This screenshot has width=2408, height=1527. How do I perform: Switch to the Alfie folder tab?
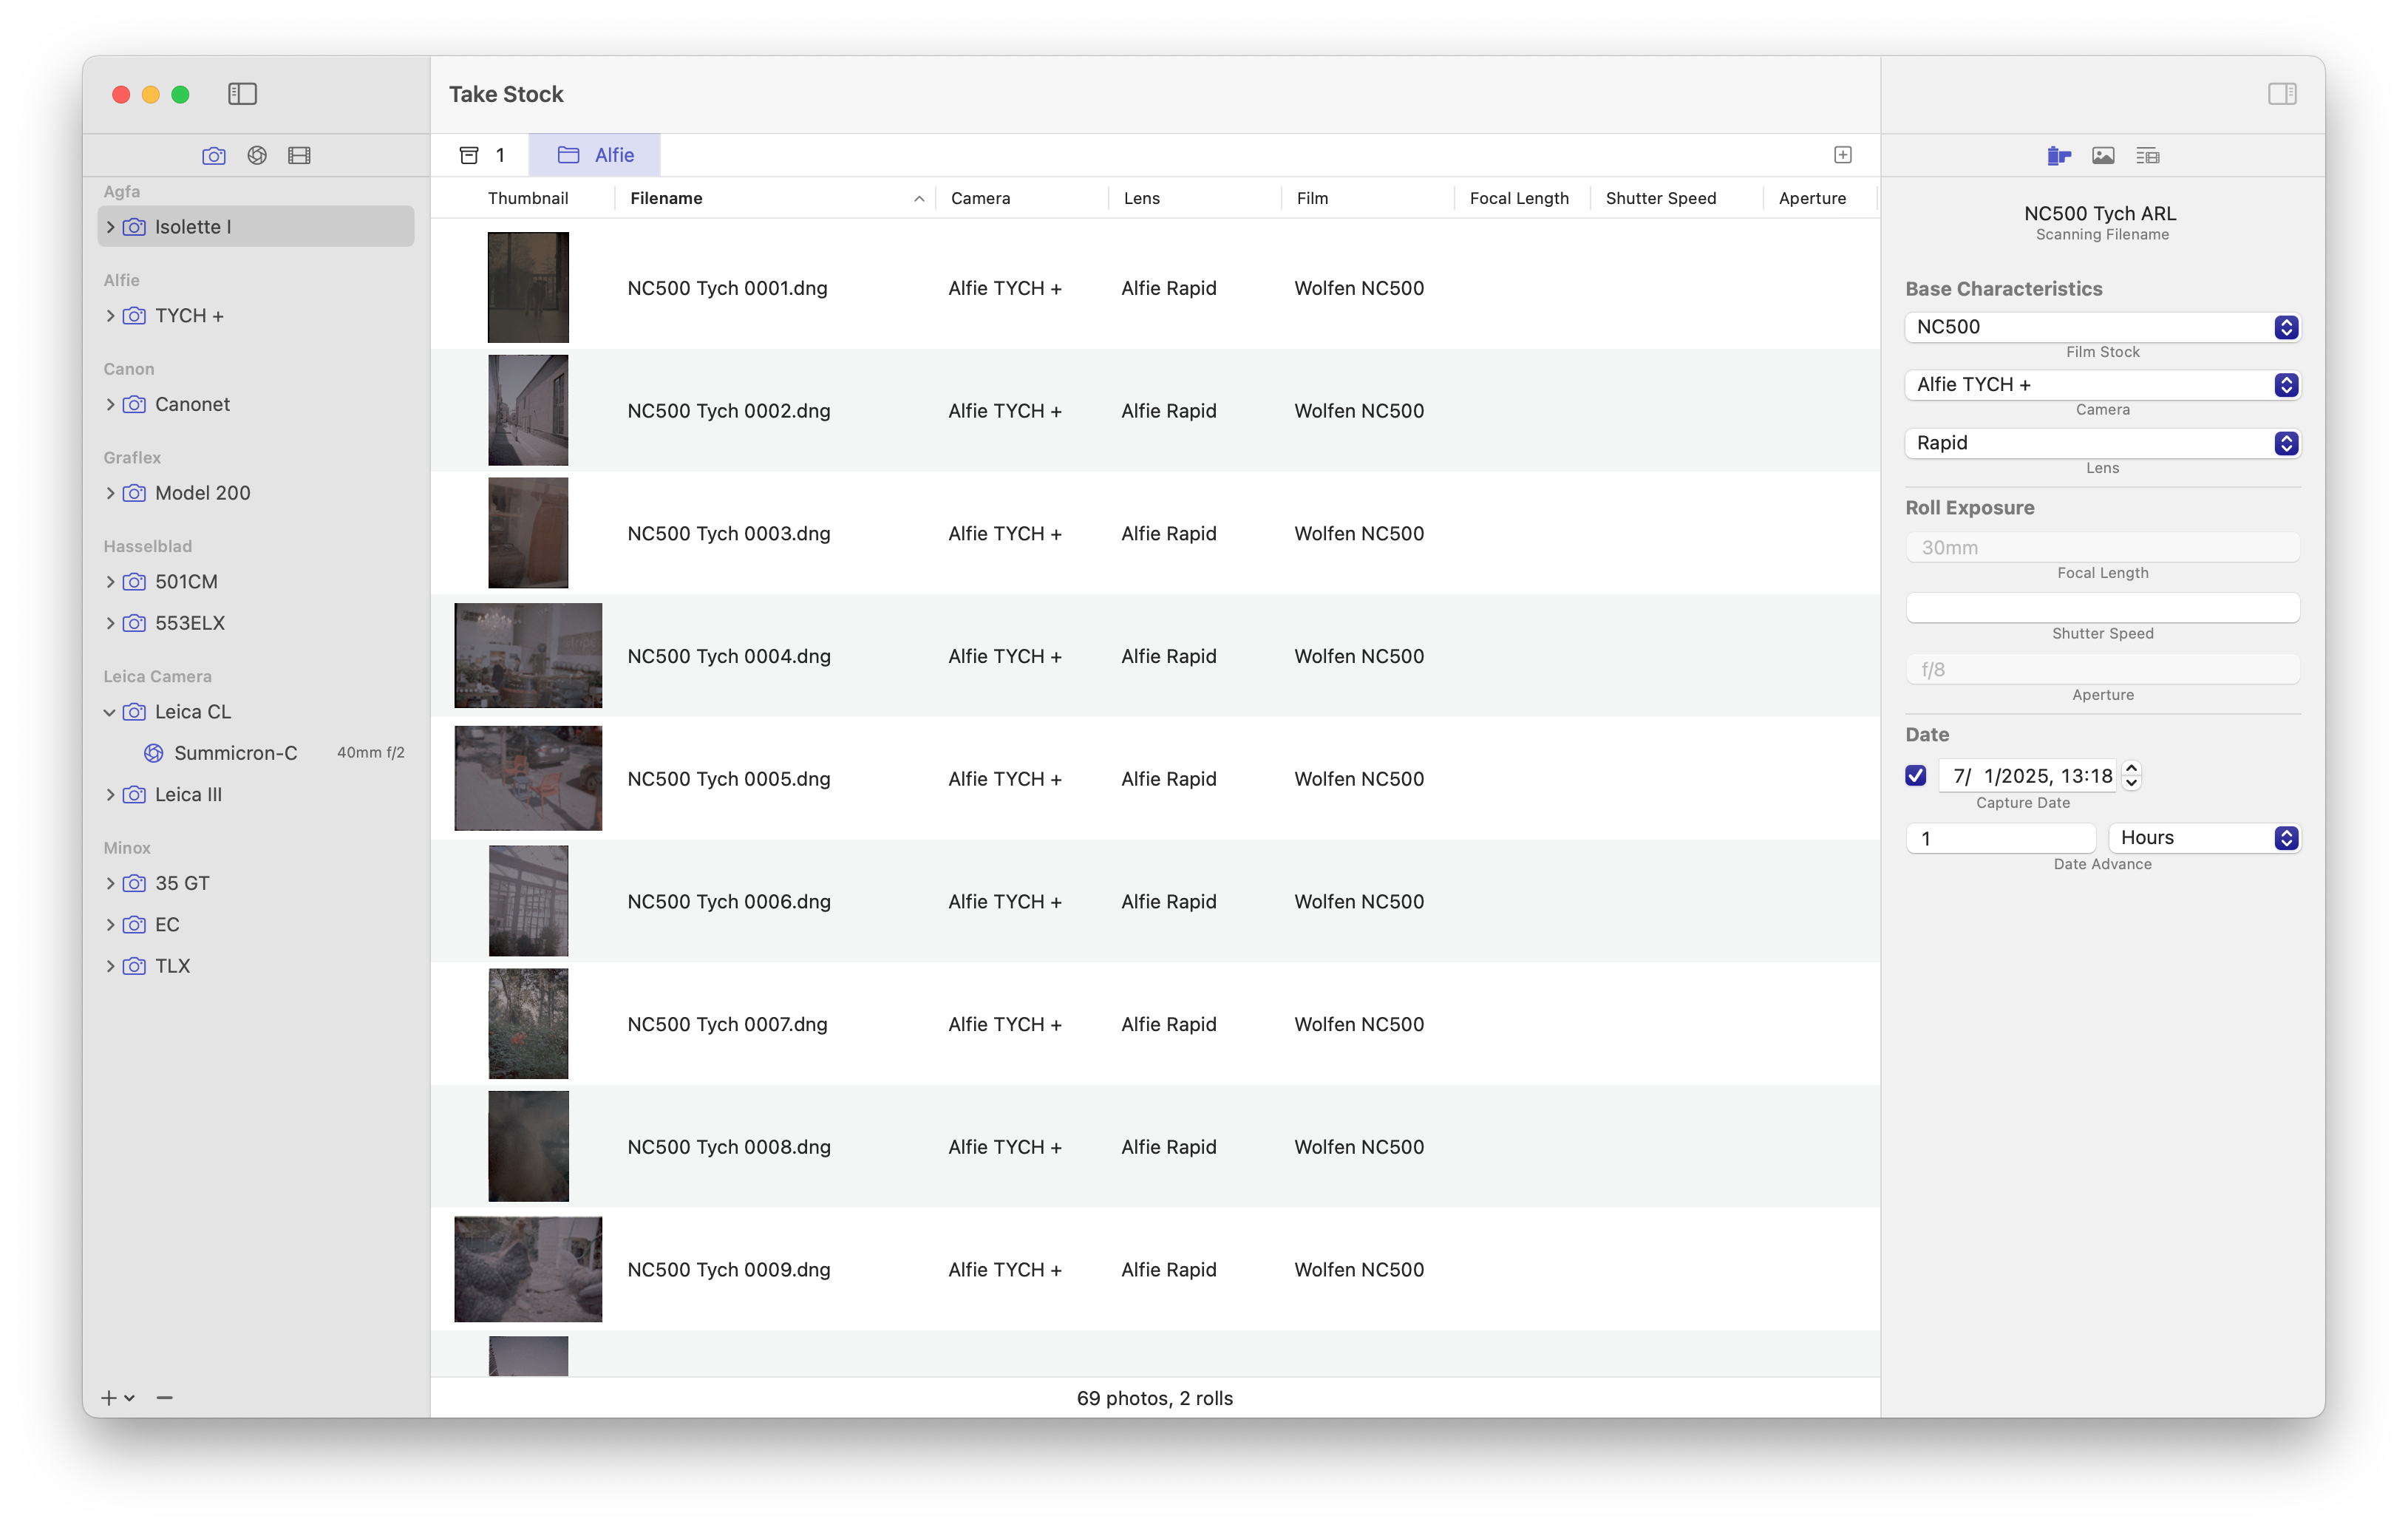point(595,155)
